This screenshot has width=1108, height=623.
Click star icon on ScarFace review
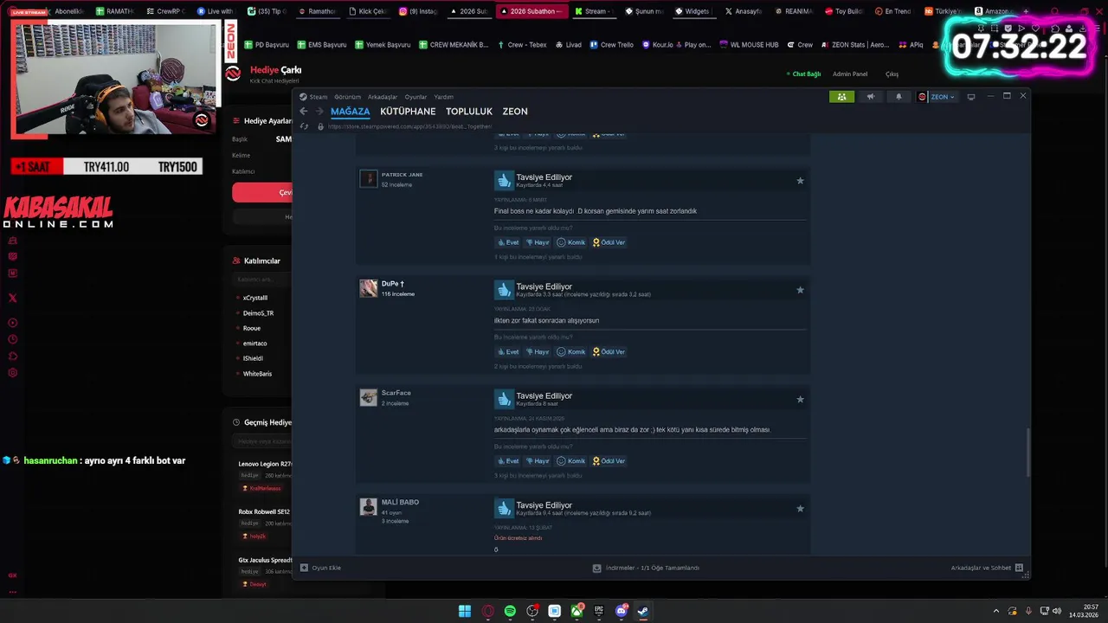click(x=800, y=399)
